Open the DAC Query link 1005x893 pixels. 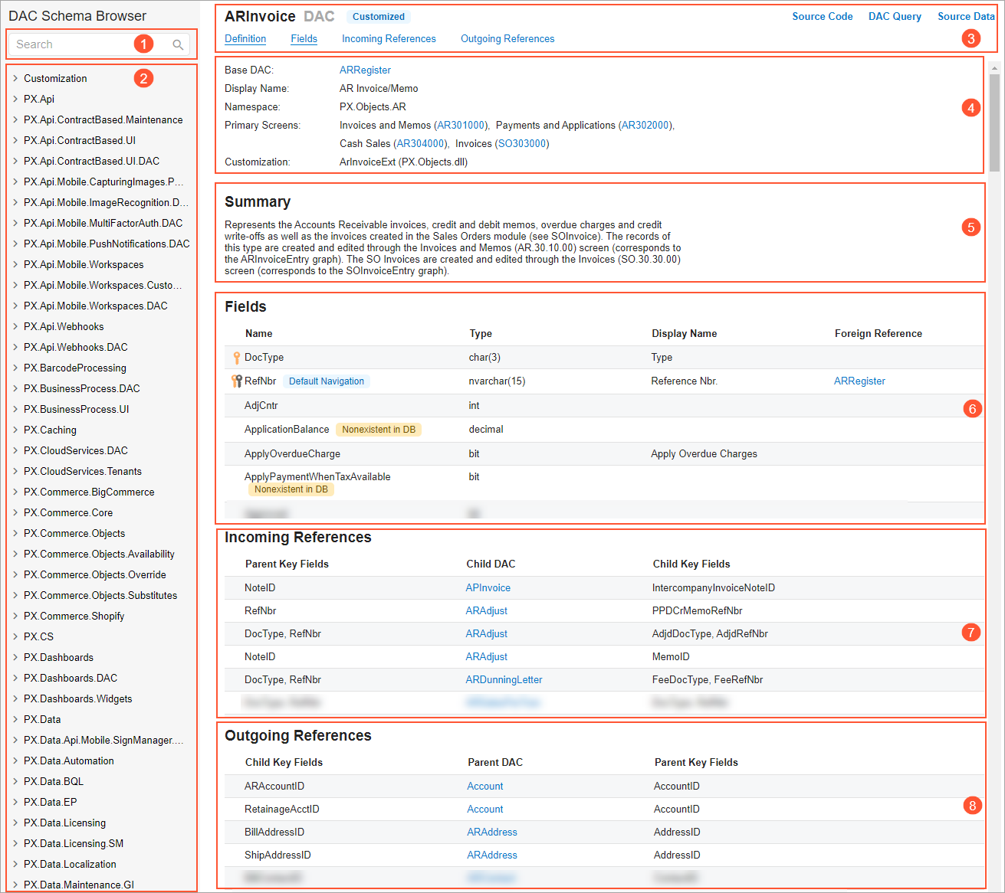pos(895,16)
